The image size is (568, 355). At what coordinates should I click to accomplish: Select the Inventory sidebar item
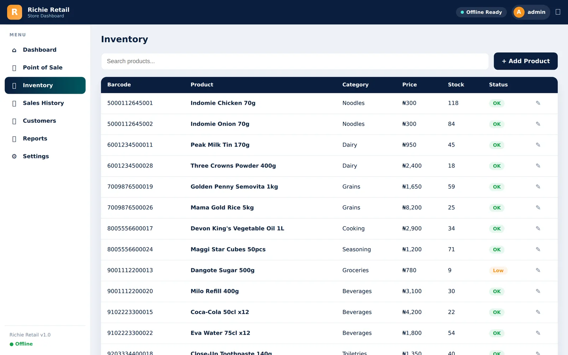pyautogui.click(x=45, y=85)
